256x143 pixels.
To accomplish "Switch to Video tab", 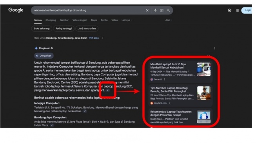I will click(114, 20).
